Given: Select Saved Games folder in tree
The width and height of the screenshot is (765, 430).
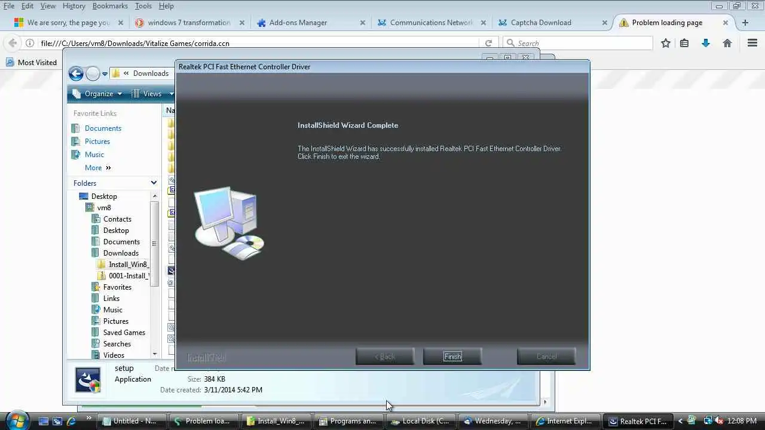Looking at the screenshot, I should click(x=124, y=333).
